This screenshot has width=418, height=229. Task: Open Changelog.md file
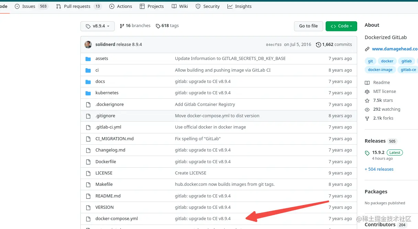click(110, 150)
